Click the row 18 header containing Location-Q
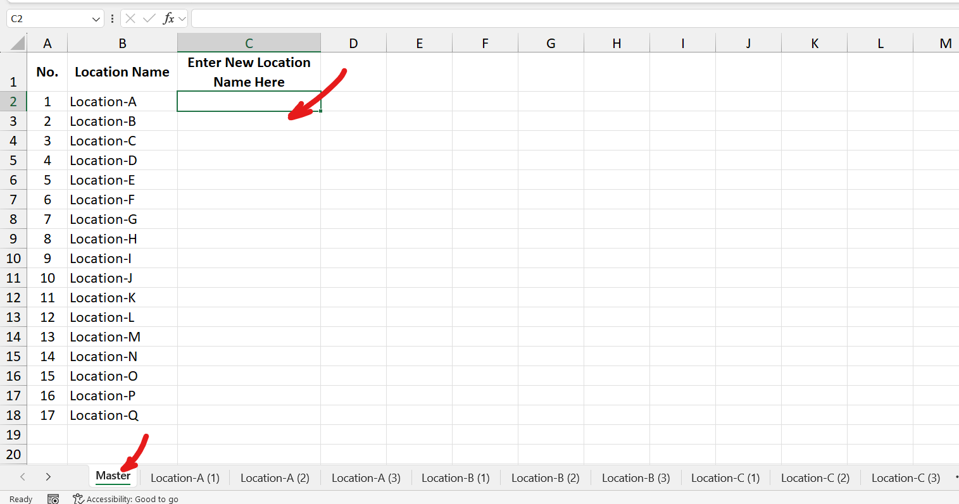The width and height of the screenshot is (959, 504). click(13, 415)
